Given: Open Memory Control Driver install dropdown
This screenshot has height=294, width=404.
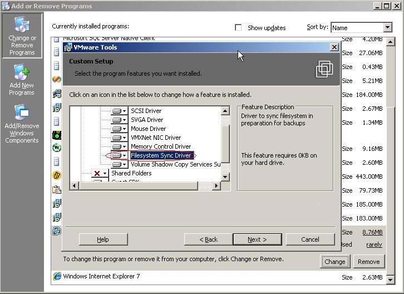Looking at the screenshot, I should click(x=120, y=146).
